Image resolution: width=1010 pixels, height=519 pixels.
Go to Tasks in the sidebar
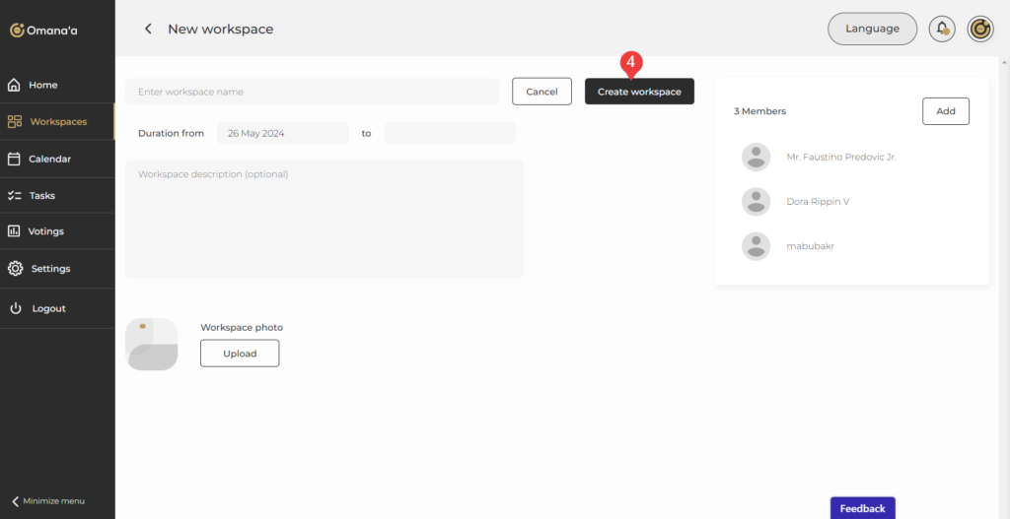41,195
